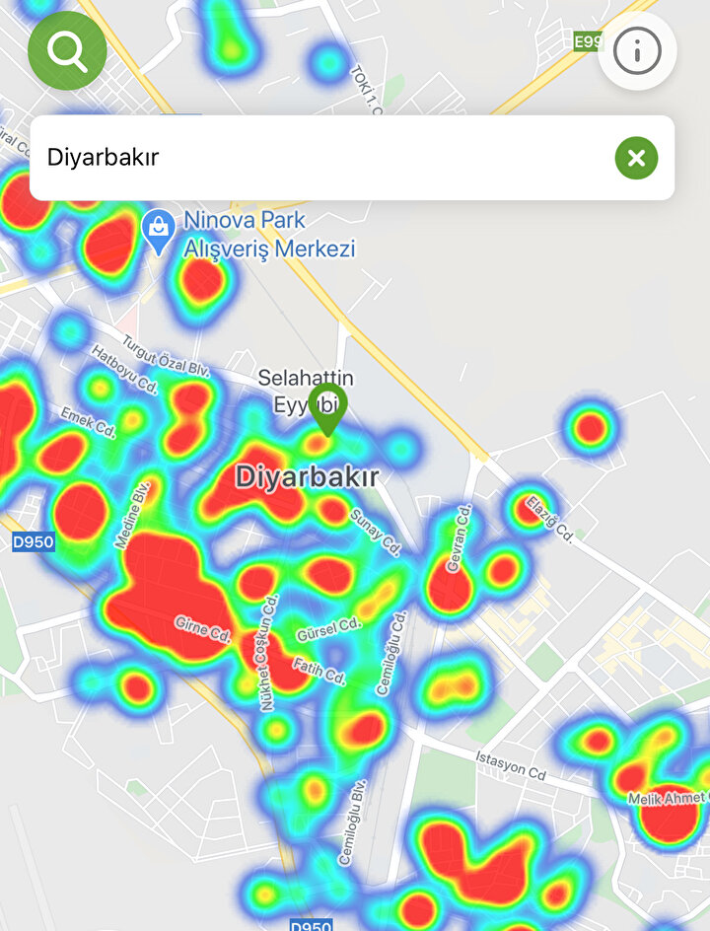
Task: Open the info panel with the i icon
Action: pos(637,50)
